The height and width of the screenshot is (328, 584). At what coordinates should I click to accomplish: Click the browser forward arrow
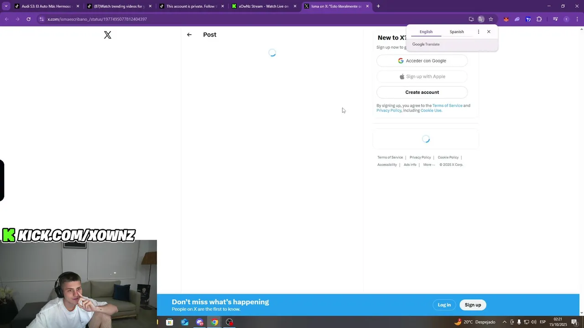coord(17,19)
